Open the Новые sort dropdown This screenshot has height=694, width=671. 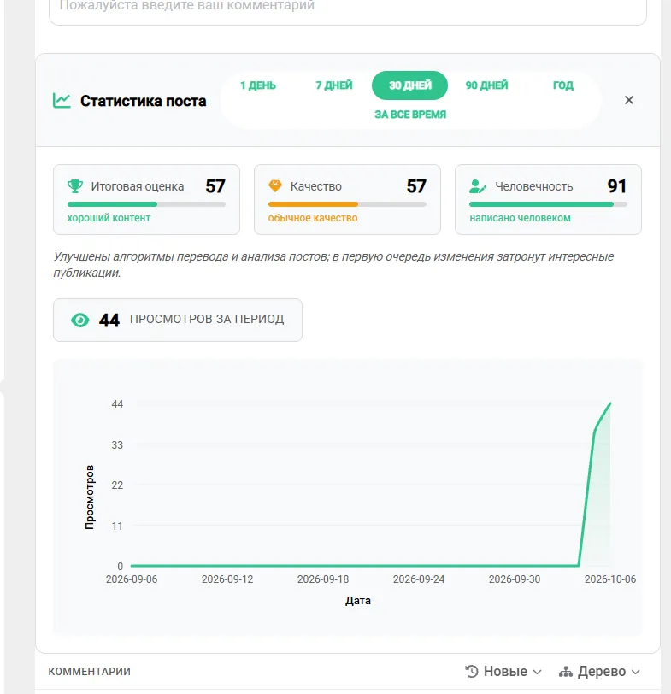[x=503, y=672]
